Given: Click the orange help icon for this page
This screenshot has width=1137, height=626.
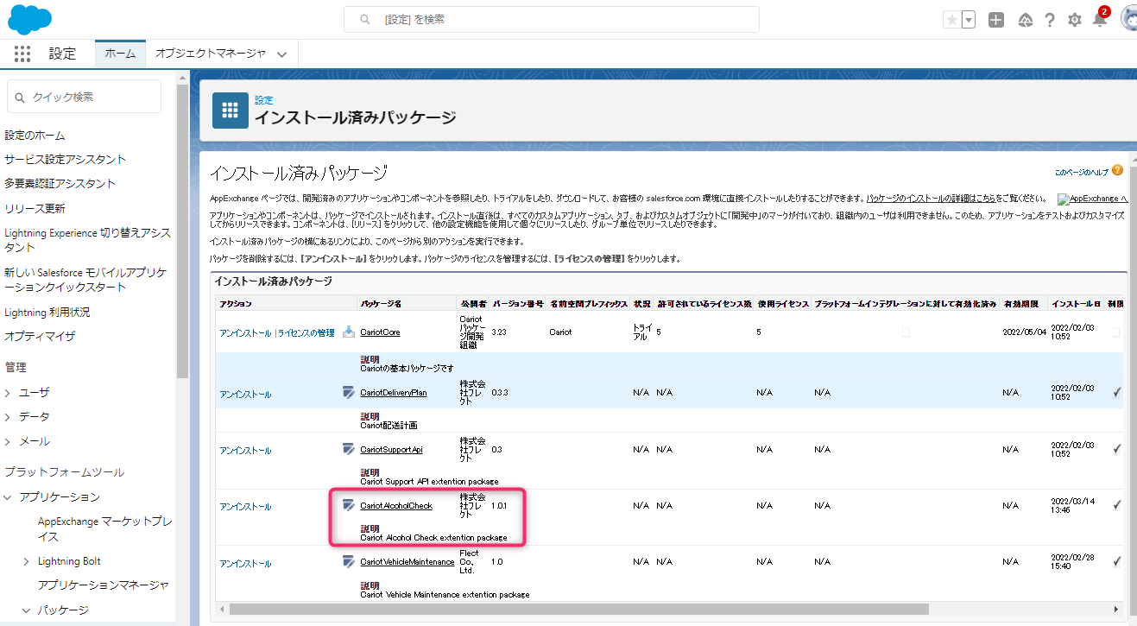Looking at the screenshot, I should tap(1118, 171).
